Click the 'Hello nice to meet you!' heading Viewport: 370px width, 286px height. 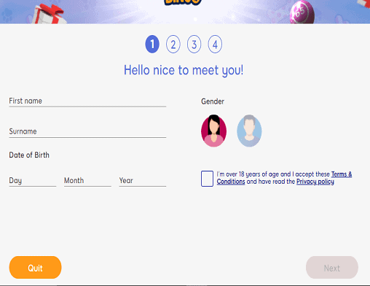[x=184, y=70]
